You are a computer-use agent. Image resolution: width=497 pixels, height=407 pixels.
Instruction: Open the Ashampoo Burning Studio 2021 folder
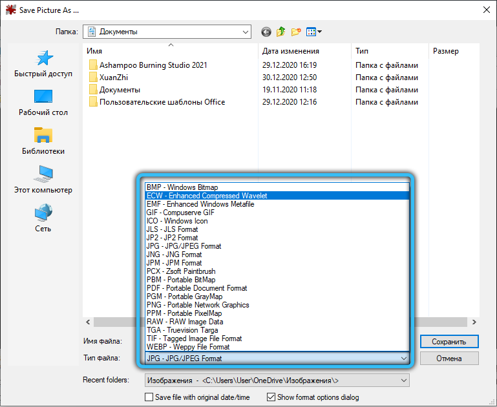point(153,65)
